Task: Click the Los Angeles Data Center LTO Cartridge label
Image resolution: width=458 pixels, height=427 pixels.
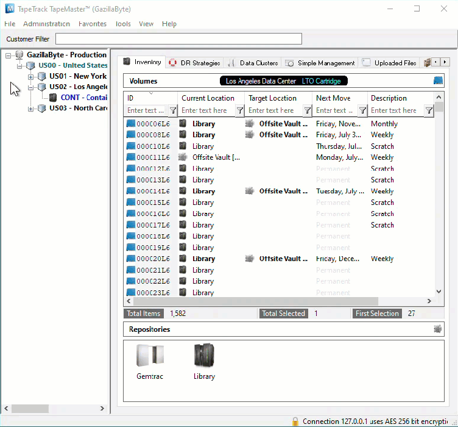Action: point(283,81)
